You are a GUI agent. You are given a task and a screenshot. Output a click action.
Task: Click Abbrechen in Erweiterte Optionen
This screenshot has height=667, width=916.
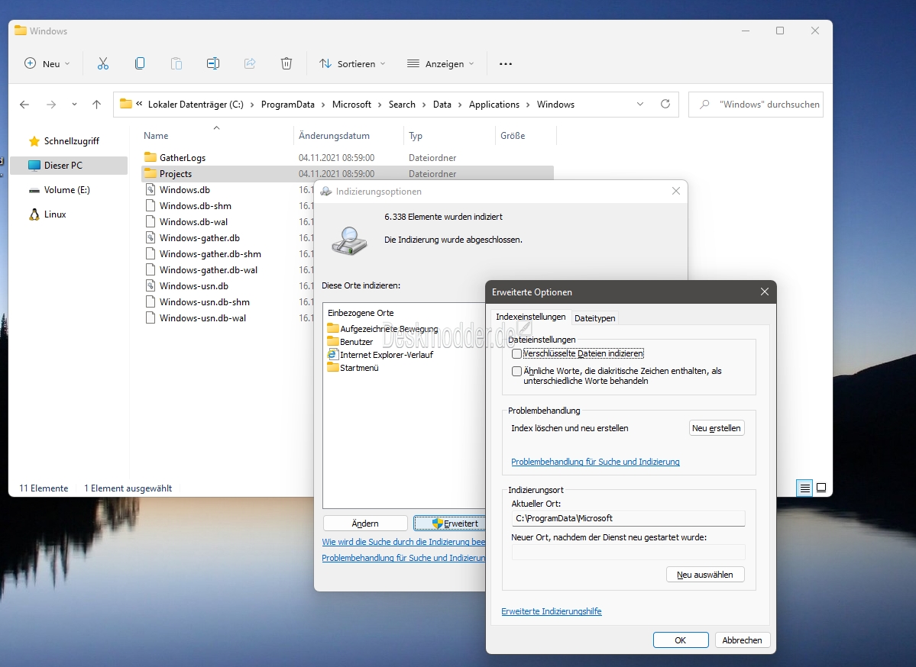tap(743, 640)
